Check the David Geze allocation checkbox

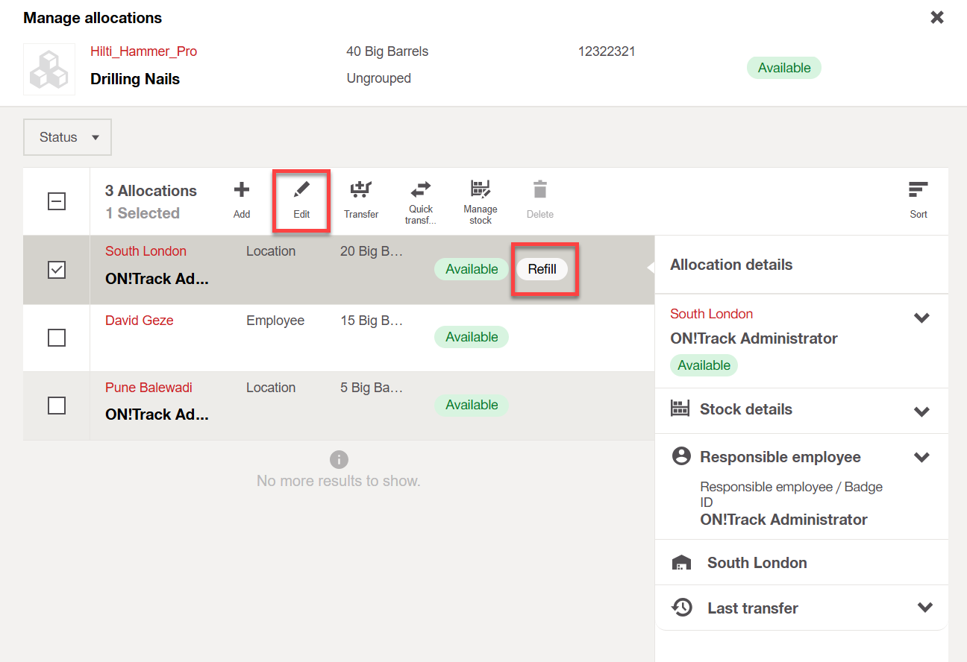tap(57, 338)
